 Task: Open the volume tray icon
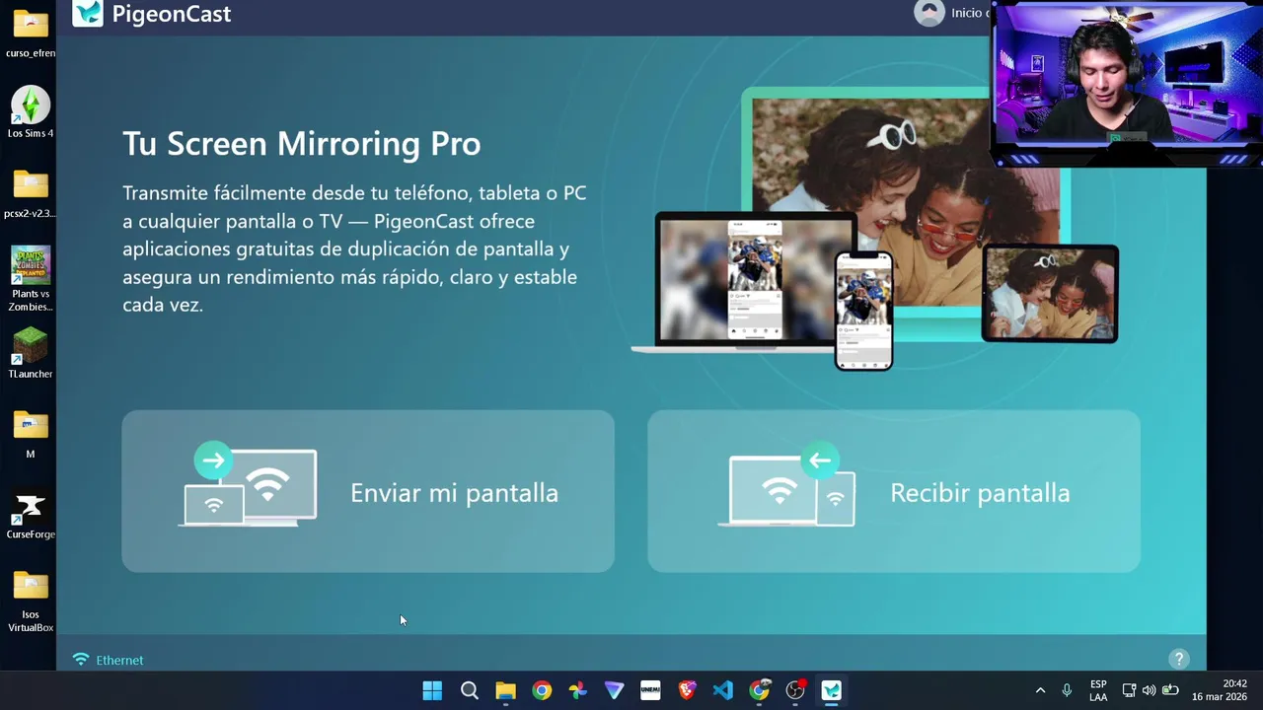(1149, 690)
